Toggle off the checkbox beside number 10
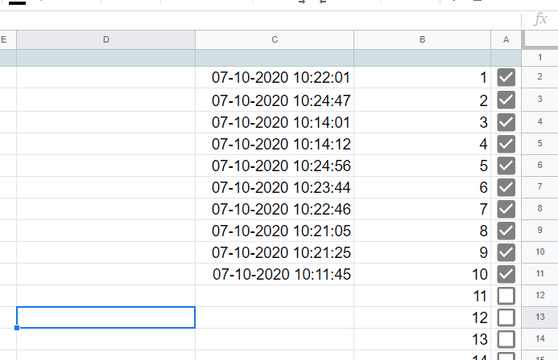Image resolution: width=558 pixels, height=360 pixels. [x=506, y=274]
